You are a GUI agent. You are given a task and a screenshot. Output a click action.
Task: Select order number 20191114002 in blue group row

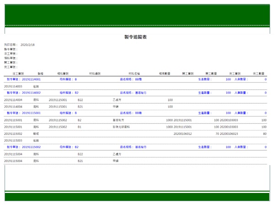tap(31, 93)
